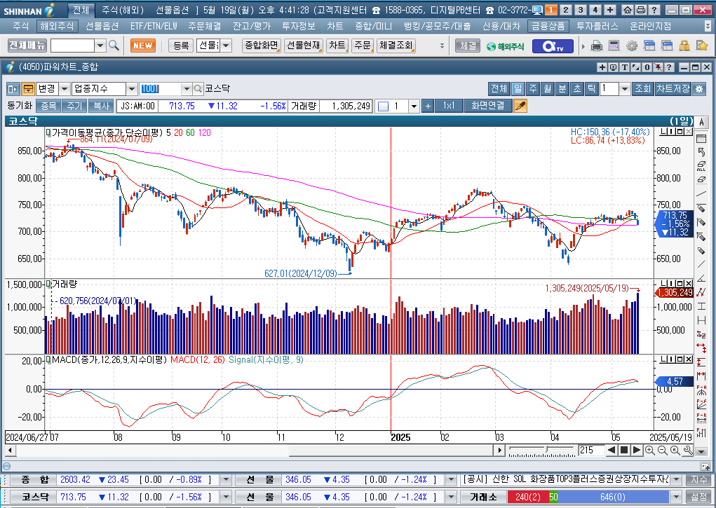Open the 해외주식 menu
The width and height of the screenshot is (716, 508).
[x=57, y=27]
